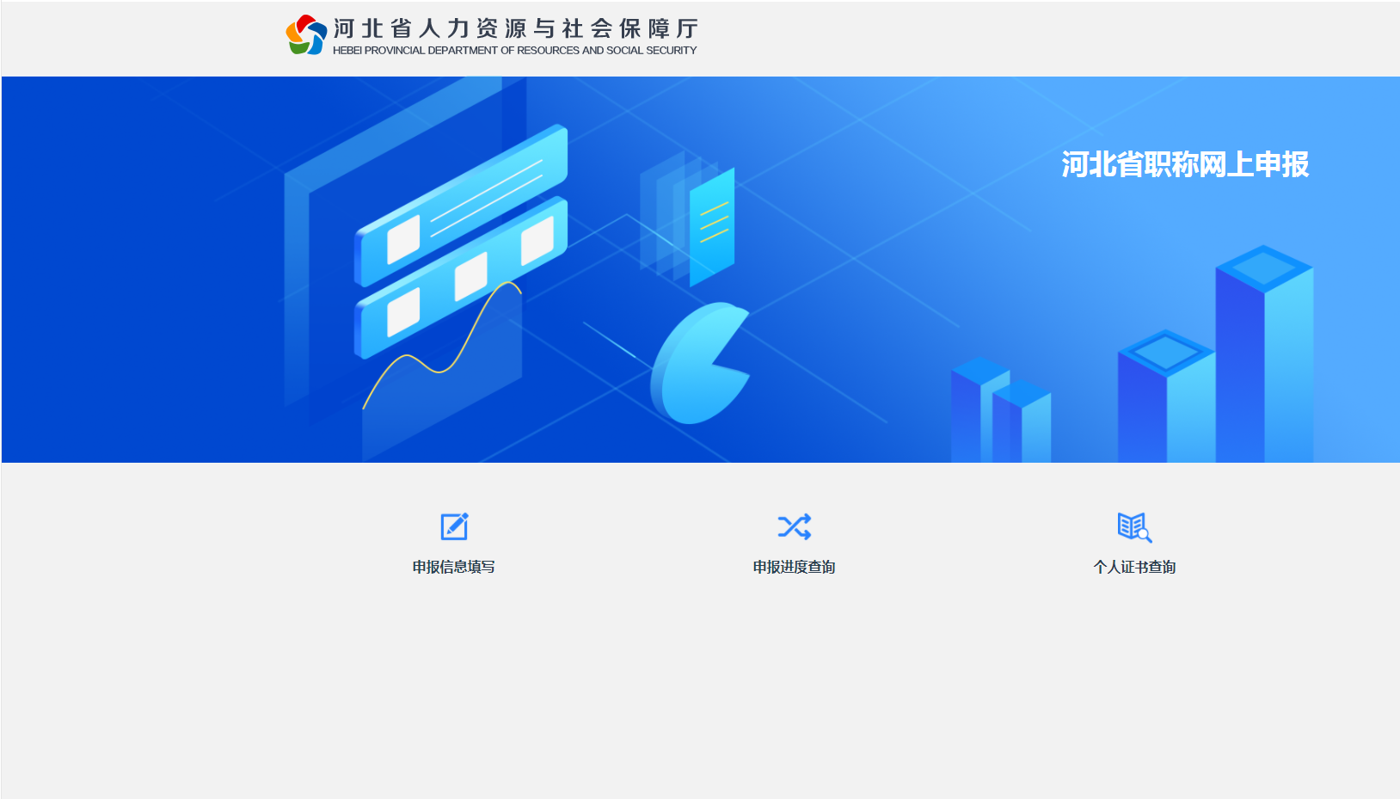1400x799 pixels.
Task: Click the pencil edit icon above 申报信息填写
Action: point(453,526)
